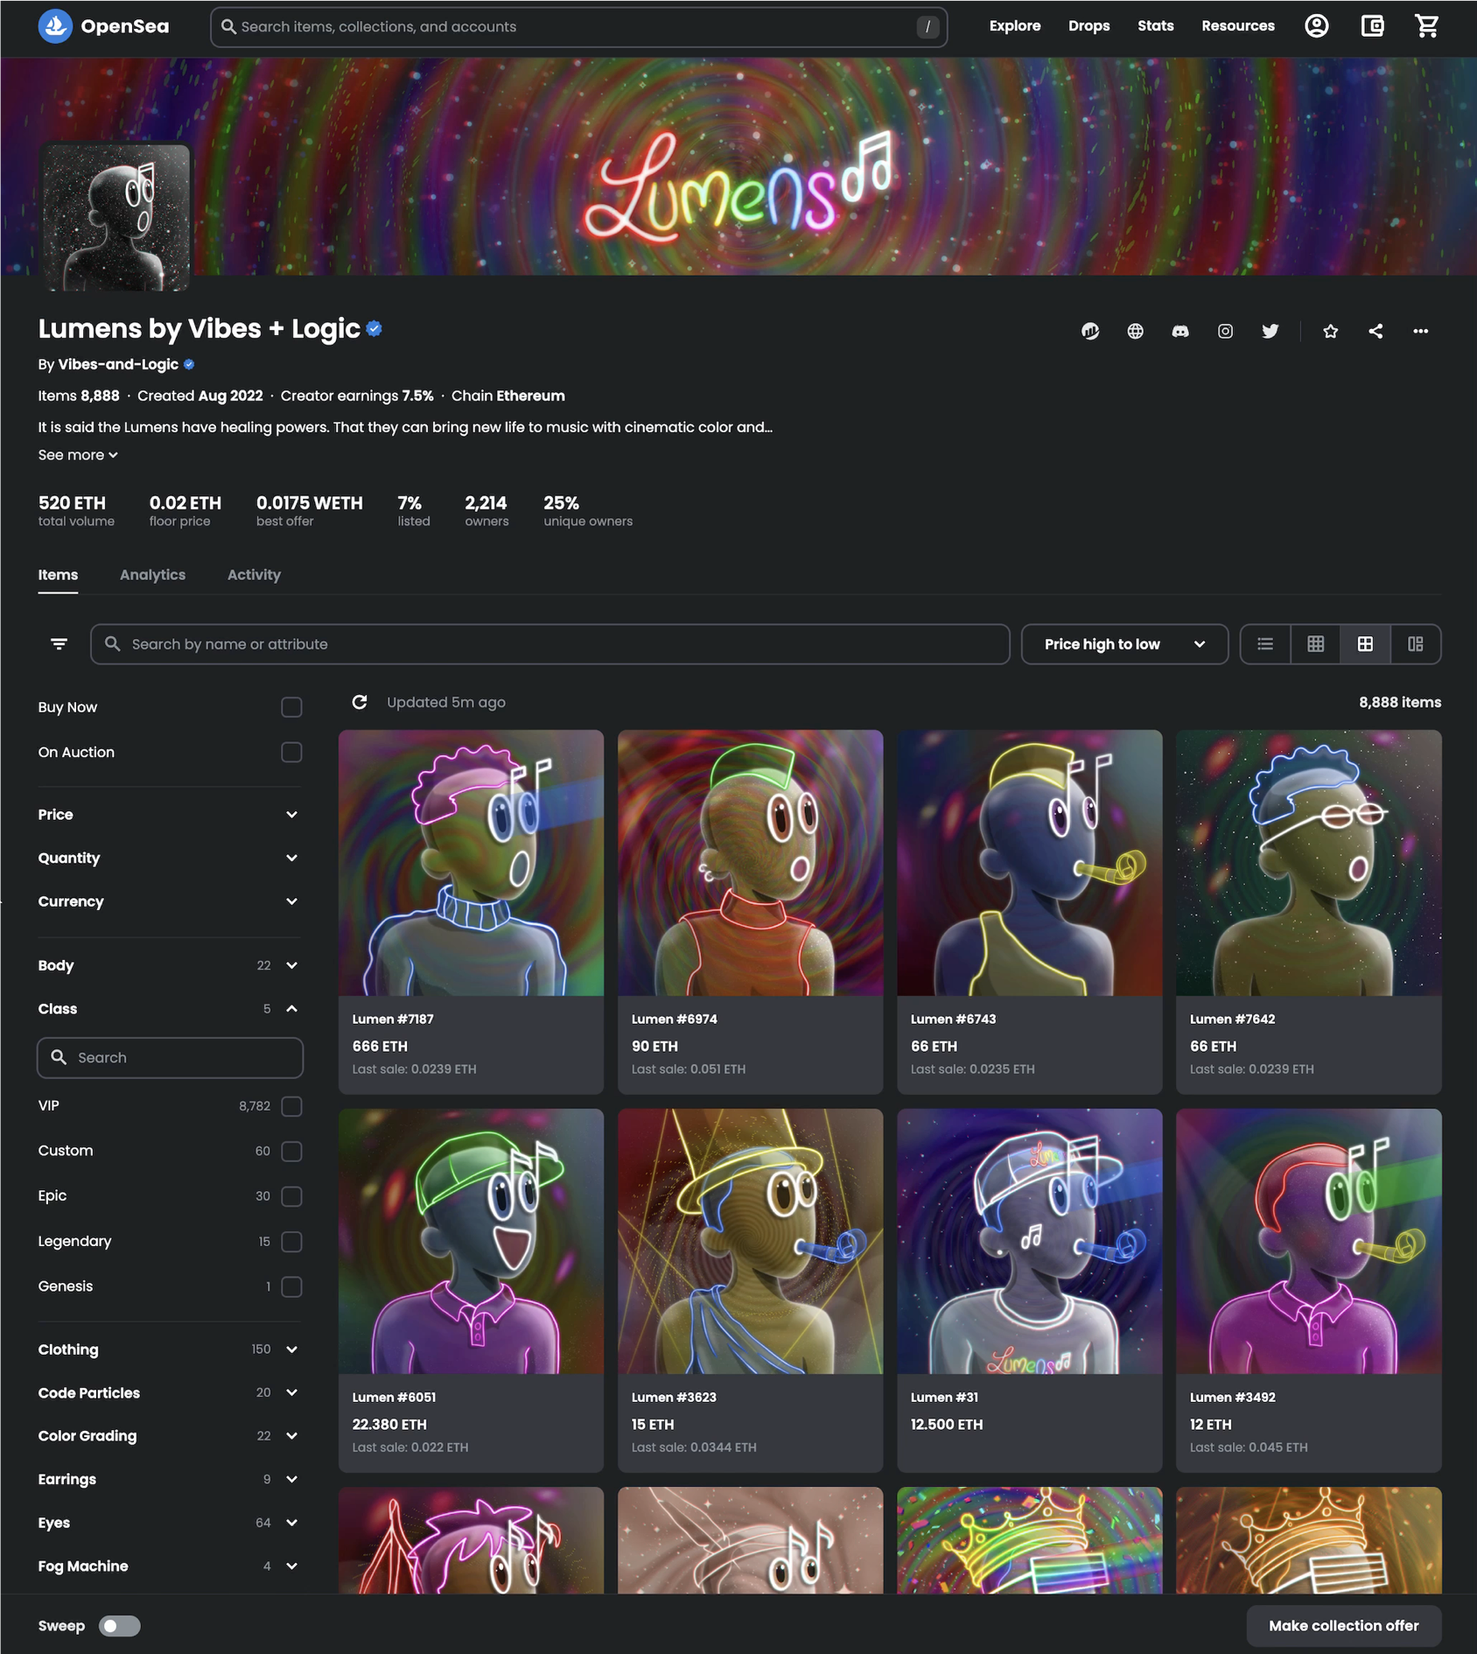
Task: Expand description with See more
Action: pos(78,455)
